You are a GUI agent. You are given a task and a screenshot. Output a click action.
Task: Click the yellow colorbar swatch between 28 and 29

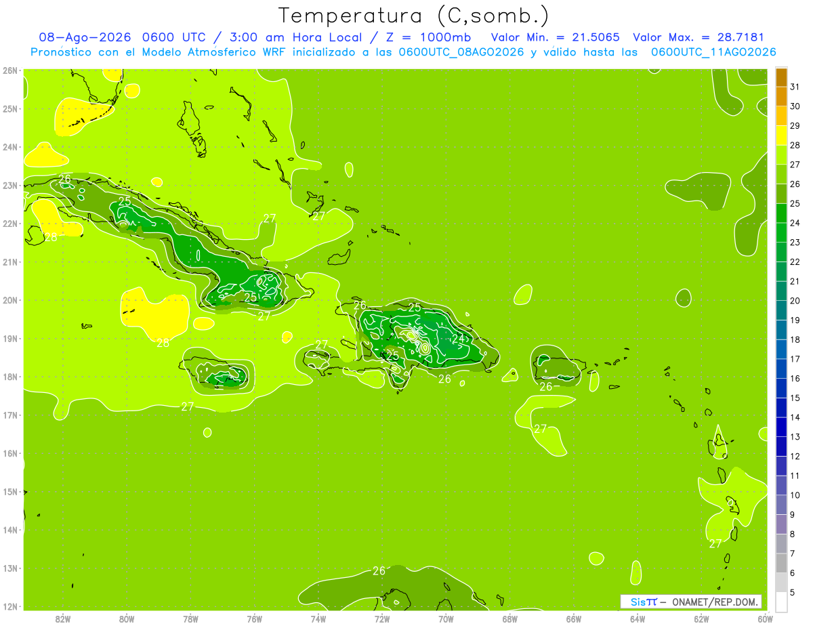(x=781, y=136)
